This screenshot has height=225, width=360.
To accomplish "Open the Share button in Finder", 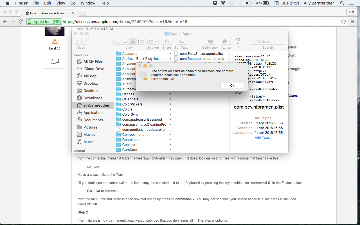I will [167, 41].
